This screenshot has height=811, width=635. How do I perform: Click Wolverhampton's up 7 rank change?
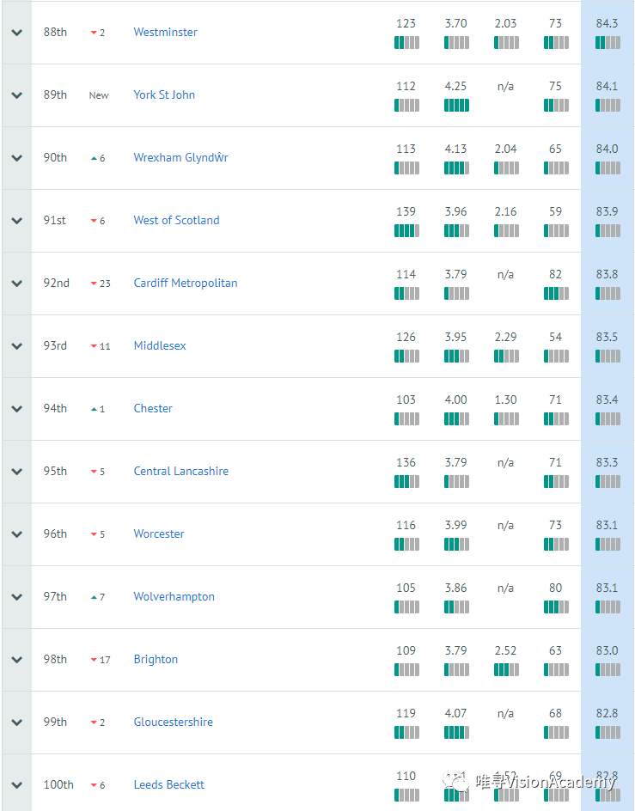(98, 597)
